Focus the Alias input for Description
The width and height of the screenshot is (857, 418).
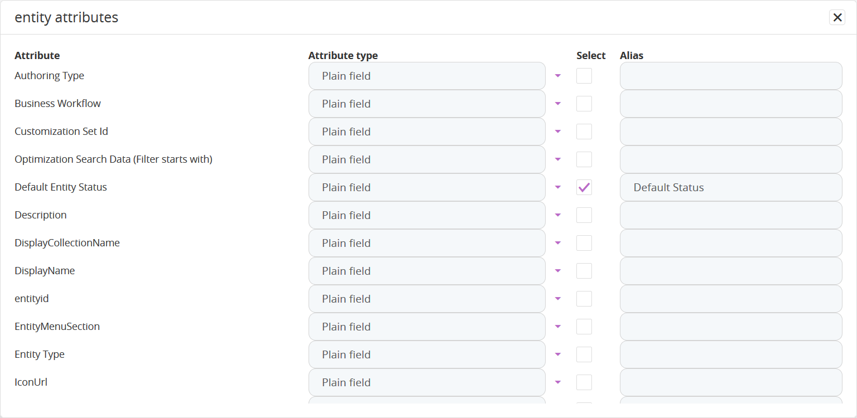(x=730, y=215)
